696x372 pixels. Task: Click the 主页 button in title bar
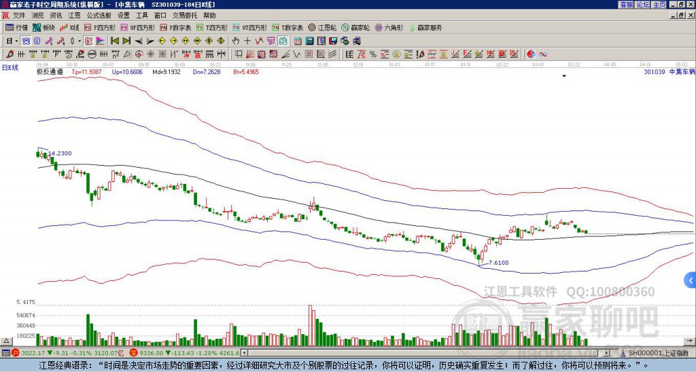click(659, 5)
